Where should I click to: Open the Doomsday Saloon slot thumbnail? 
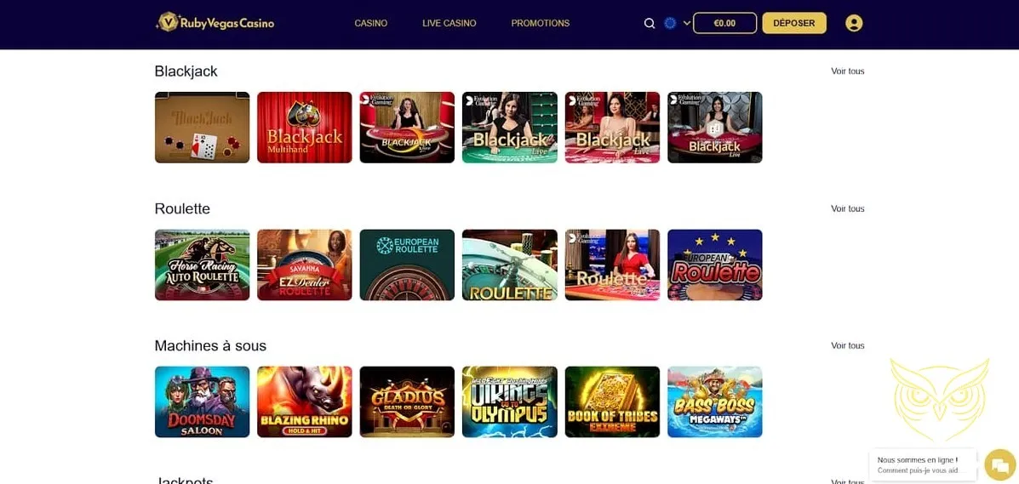click(x=202, y=401)
